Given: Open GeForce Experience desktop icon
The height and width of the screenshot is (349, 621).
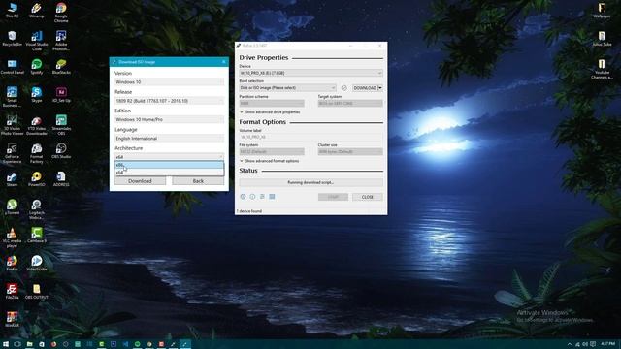Looking at the screenshot, I should click(x=12, y=153).
